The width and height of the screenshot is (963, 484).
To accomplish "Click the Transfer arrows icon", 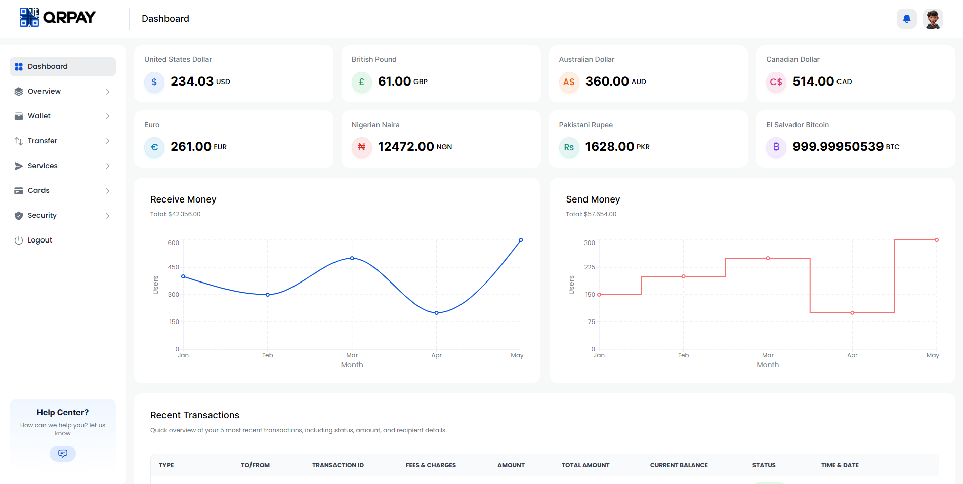I will 18,141.
